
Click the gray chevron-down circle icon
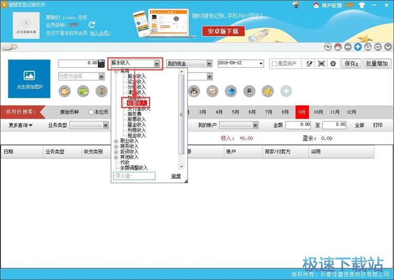(x=388, y=47)
